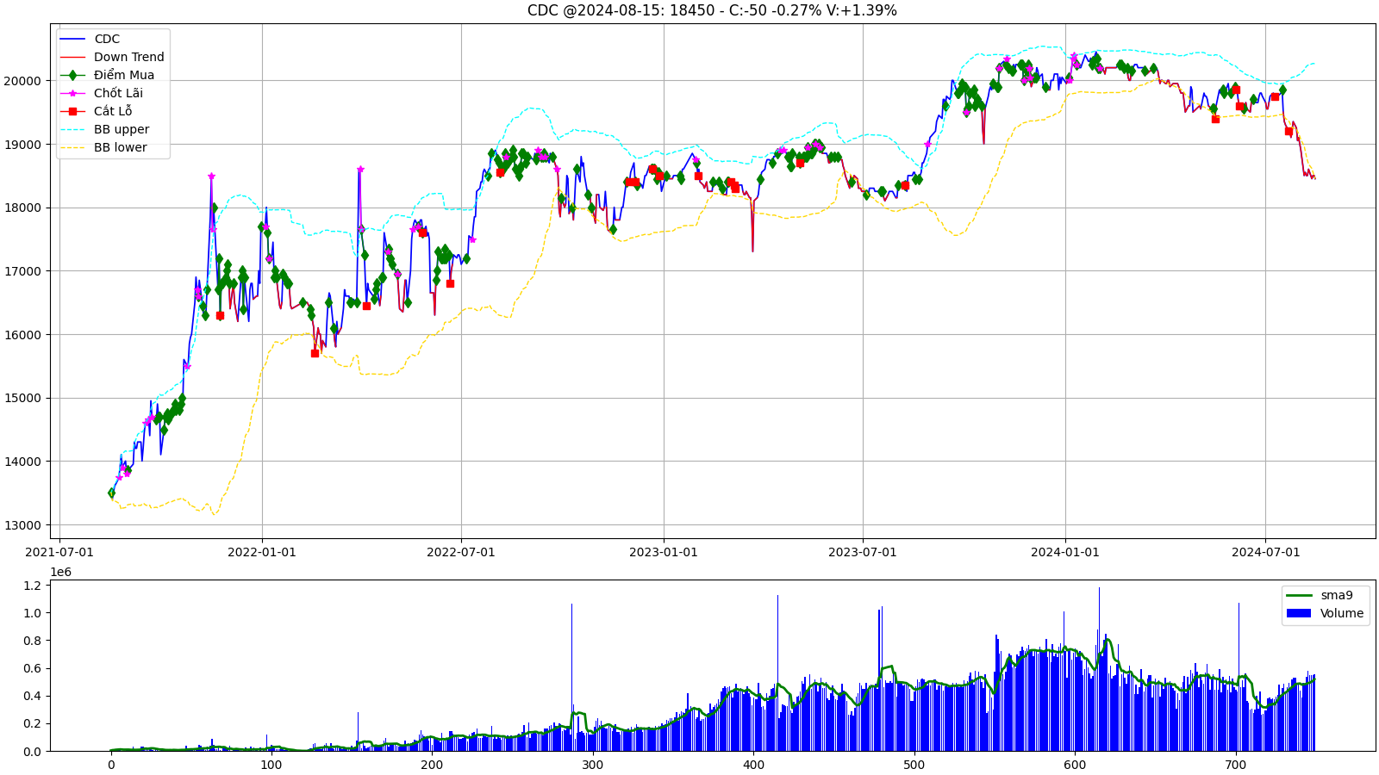Click the magenta Chốt Lãi star legend marker
The width and height of the screenshot is (1379, 775).
(72, 93)
